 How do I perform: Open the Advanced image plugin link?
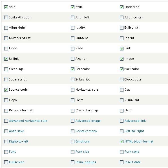click(x=88, y=121)
